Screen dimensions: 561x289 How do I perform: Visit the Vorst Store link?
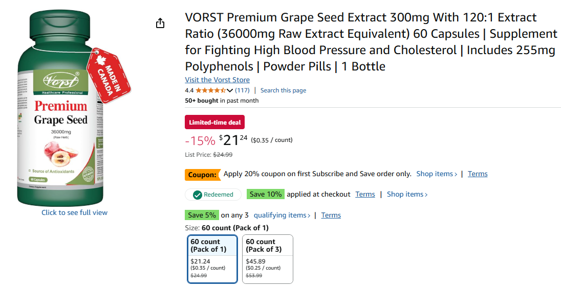click(x=217, y=80)
